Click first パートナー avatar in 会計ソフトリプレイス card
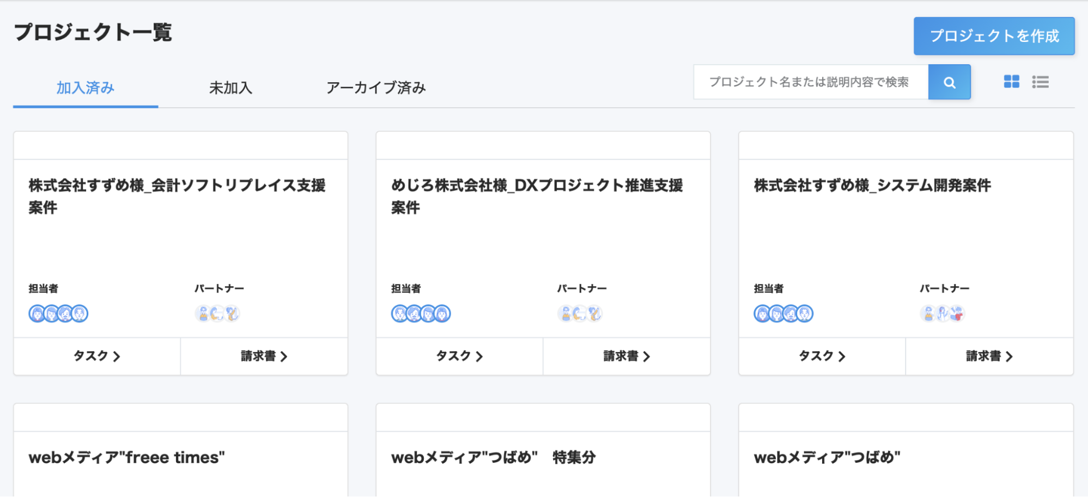 pos(203,314)
